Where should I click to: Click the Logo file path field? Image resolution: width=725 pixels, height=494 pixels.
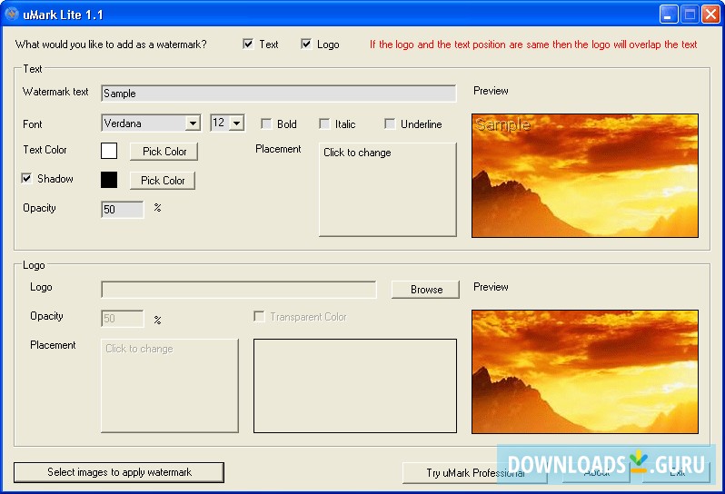click(x=239, y=290)
